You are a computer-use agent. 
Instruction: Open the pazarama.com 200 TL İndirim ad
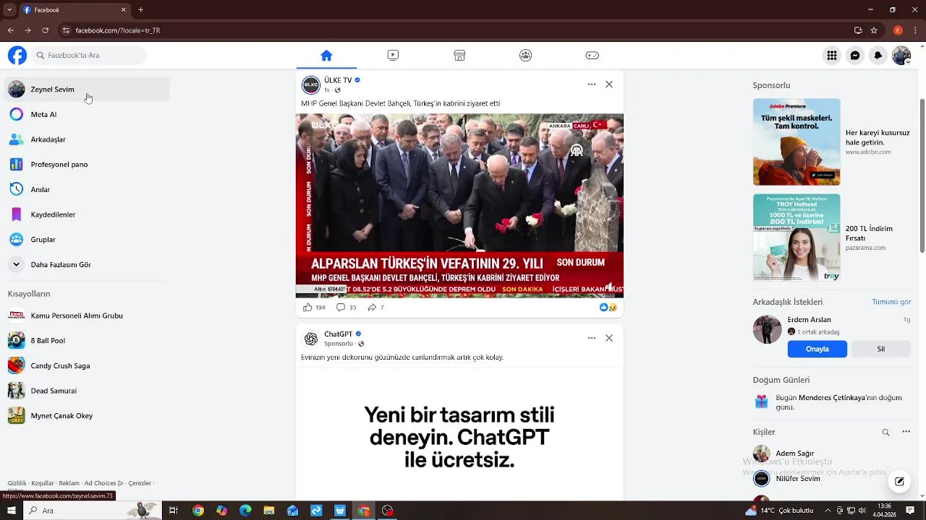832,238
